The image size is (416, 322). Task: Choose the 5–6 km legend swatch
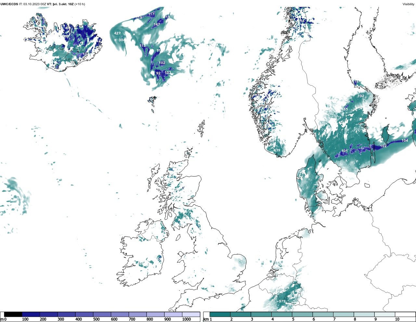(302, 314)
